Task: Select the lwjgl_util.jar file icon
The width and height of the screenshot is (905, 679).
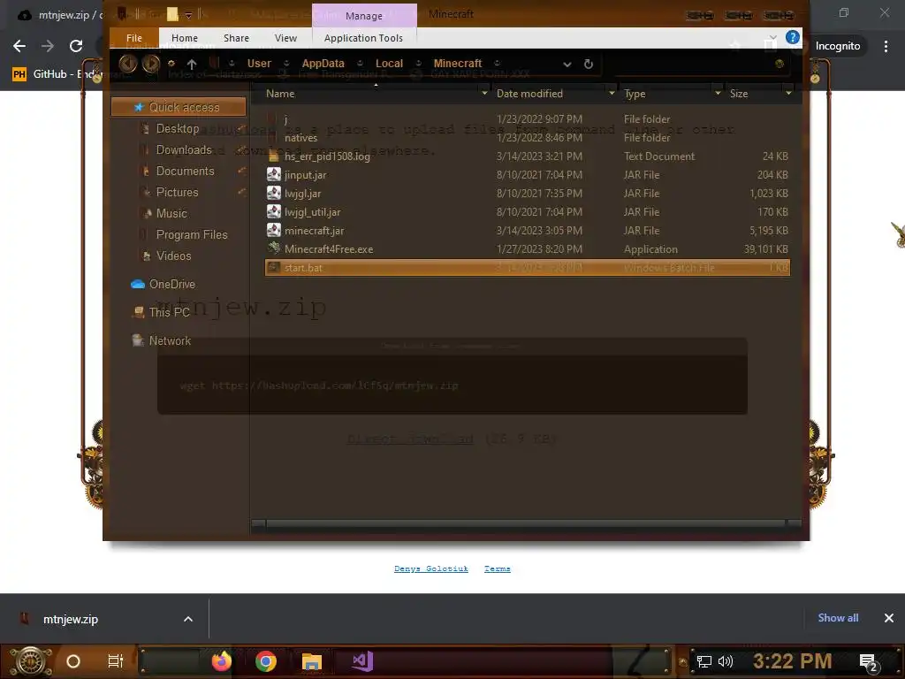Action: click(274, 211)
